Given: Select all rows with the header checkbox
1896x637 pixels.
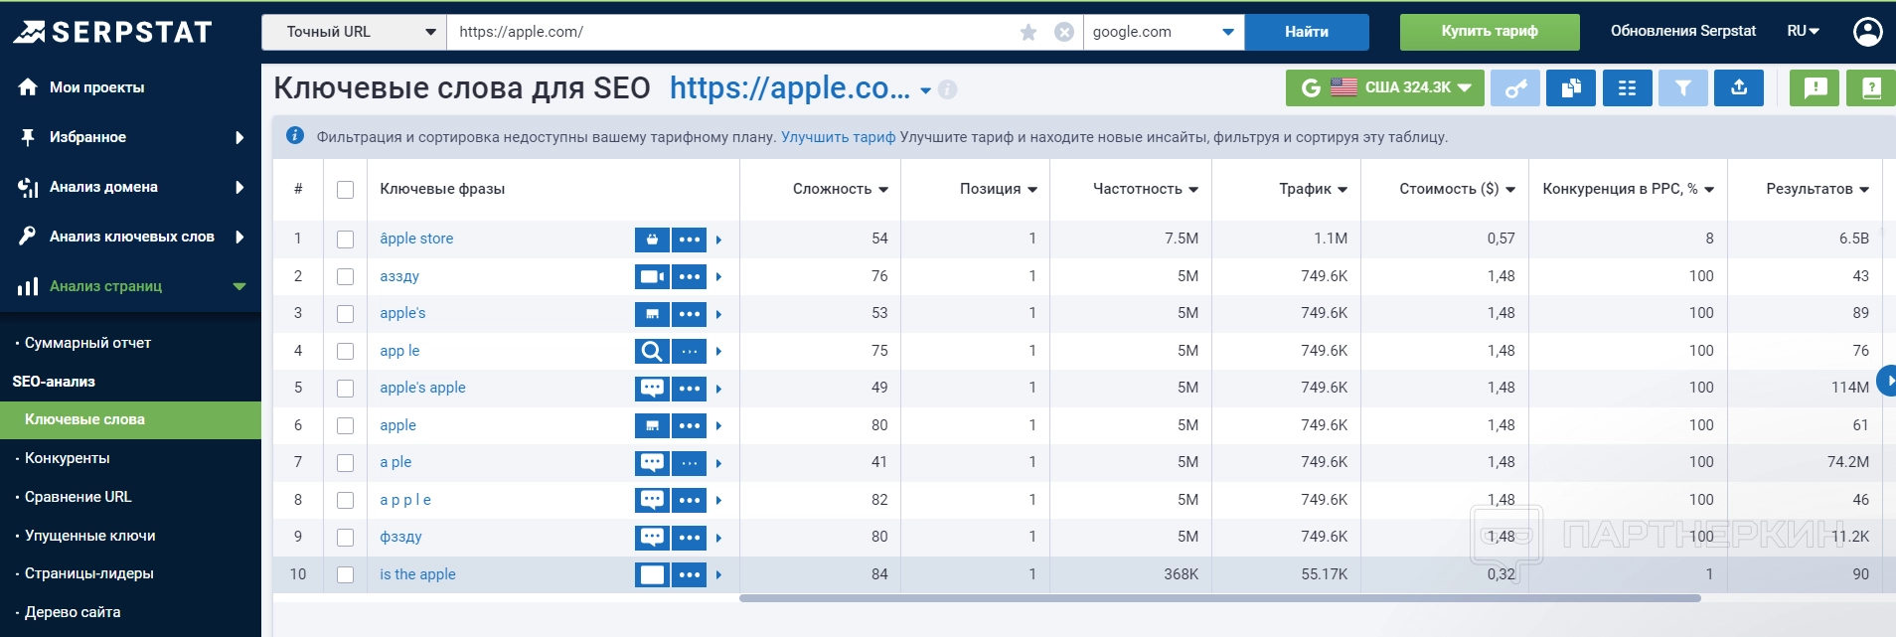Looking at the screenshot, I should pyautogui.click(x=345, y=190).
